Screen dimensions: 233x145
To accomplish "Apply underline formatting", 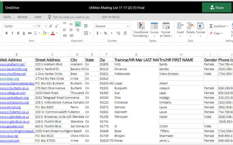I will (x=18, y=33).
